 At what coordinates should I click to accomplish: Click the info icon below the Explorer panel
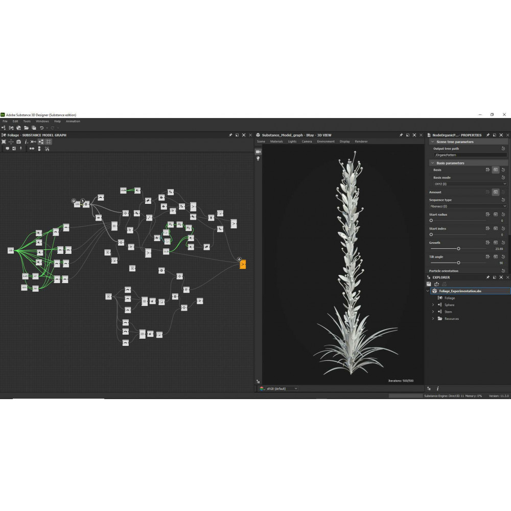click(437, 388)
